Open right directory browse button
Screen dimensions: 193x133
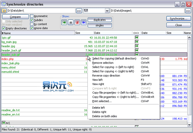(x=188, y=11)
